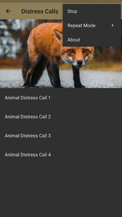122x217 pixels.
Task: Tap Animal Distress Call 4 entry
Action: 61,155
